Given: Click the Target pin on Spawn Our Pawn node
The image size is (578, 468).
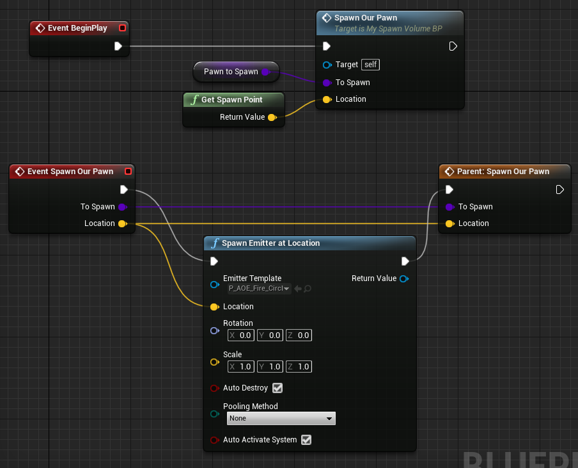Looking at the screenshot, I should coord(327,65).
